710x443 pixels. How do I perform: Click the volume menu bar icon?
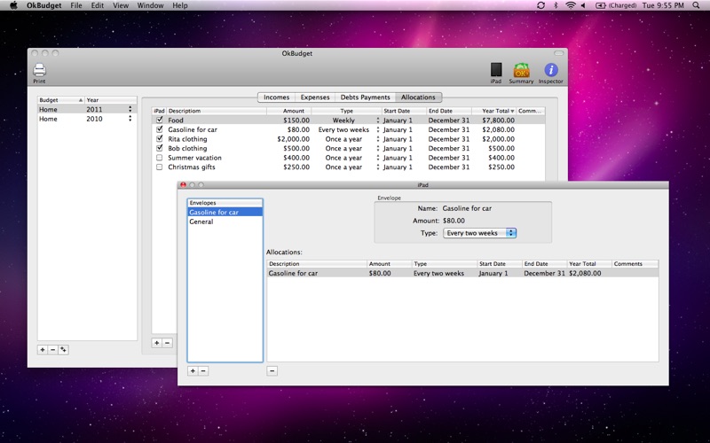click(x=584, y=5)
